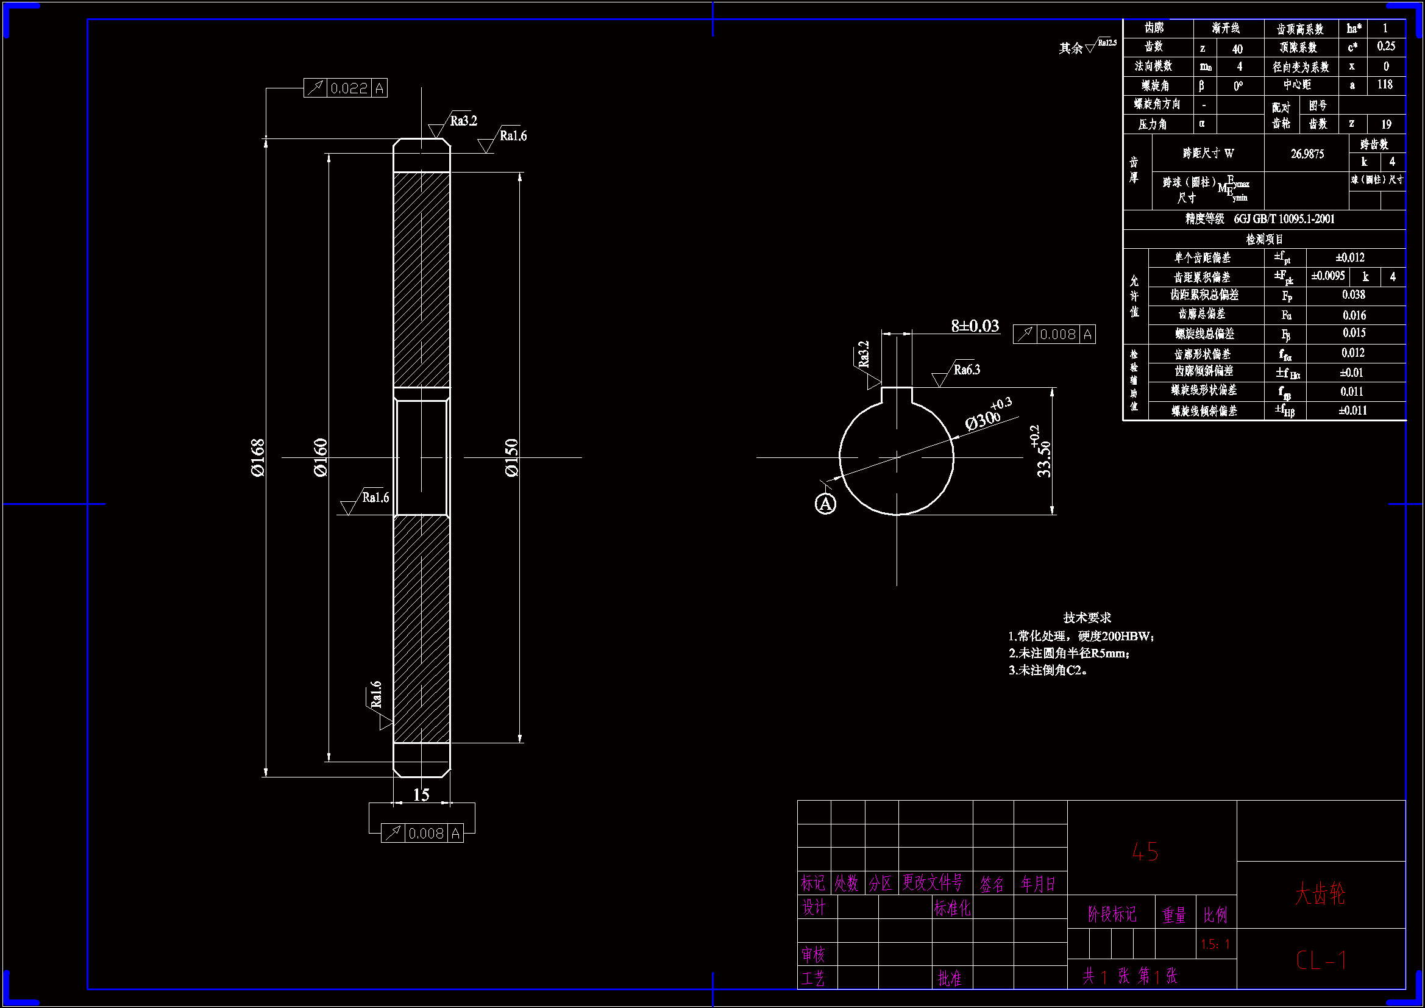Click the Ø168 outer diameter dimension
1425x1008 pixels.
pos(258,458)
